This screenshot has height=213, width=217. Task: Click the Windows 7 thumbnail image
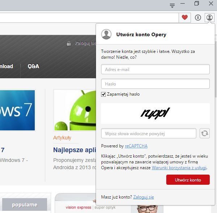[x=17, y=110]
